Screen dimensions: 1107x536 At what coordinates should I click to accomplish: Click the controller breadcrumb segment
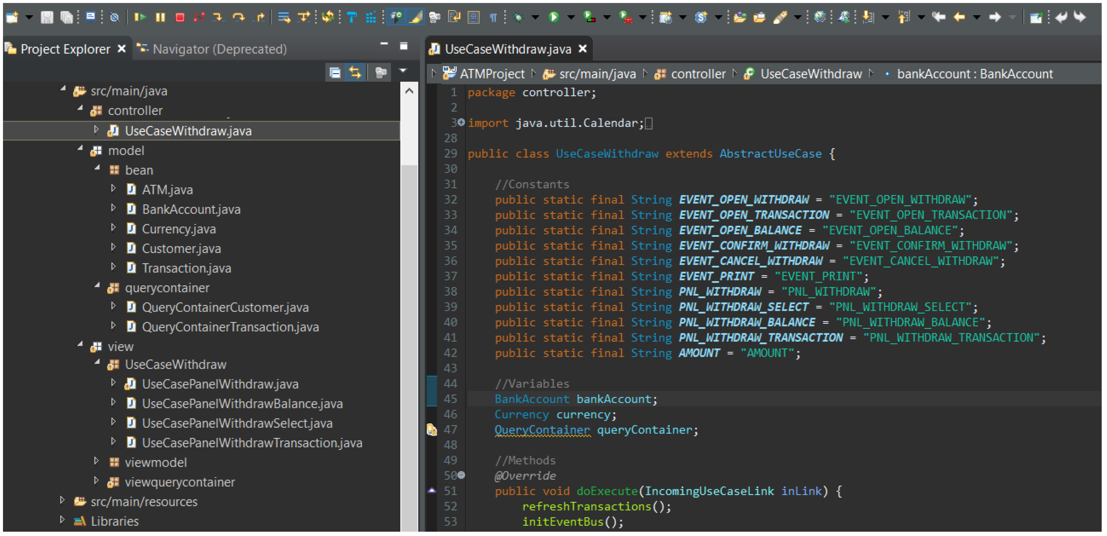tap(698, 74)
